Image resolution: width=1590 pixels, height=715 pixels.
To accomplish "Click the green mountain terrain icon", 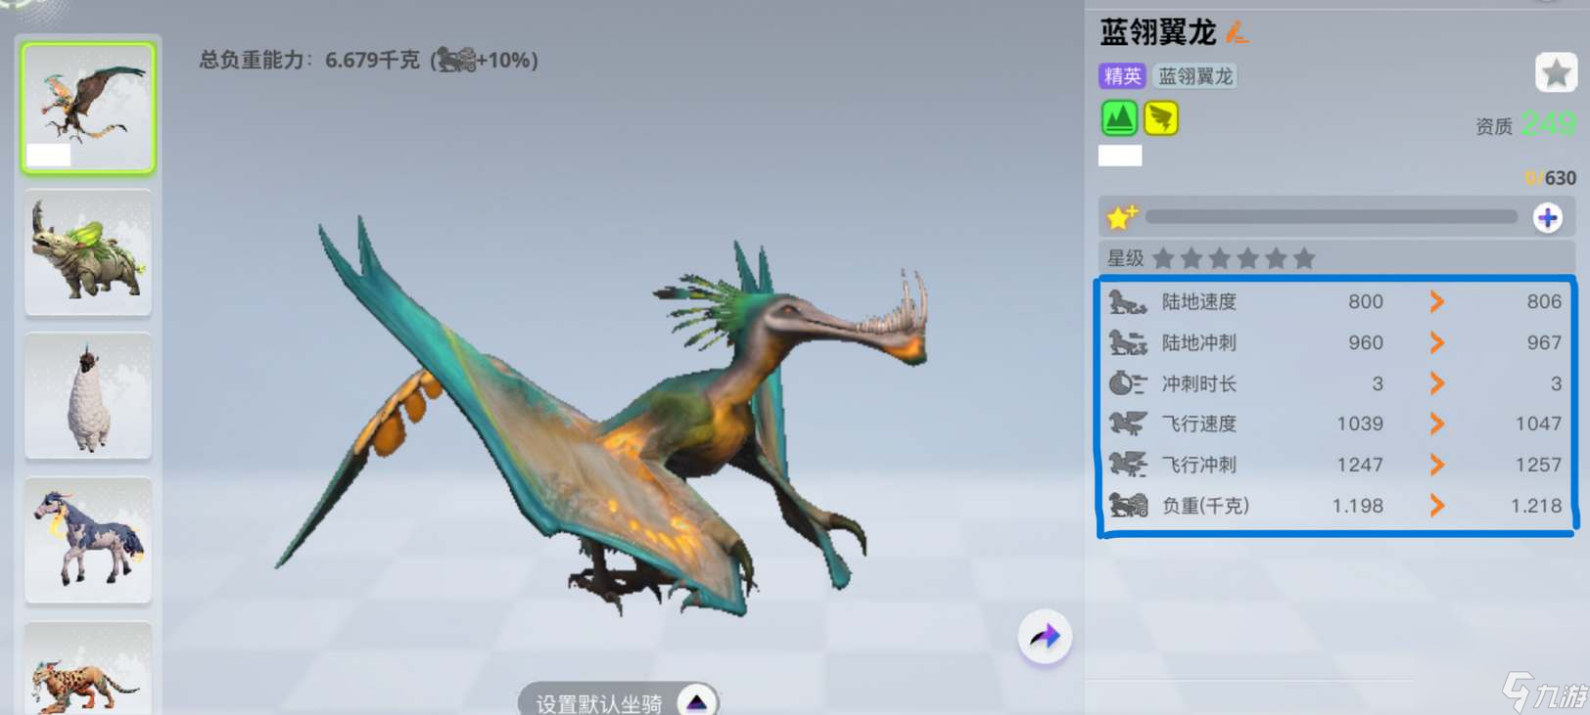I will tap(1119, 118).
